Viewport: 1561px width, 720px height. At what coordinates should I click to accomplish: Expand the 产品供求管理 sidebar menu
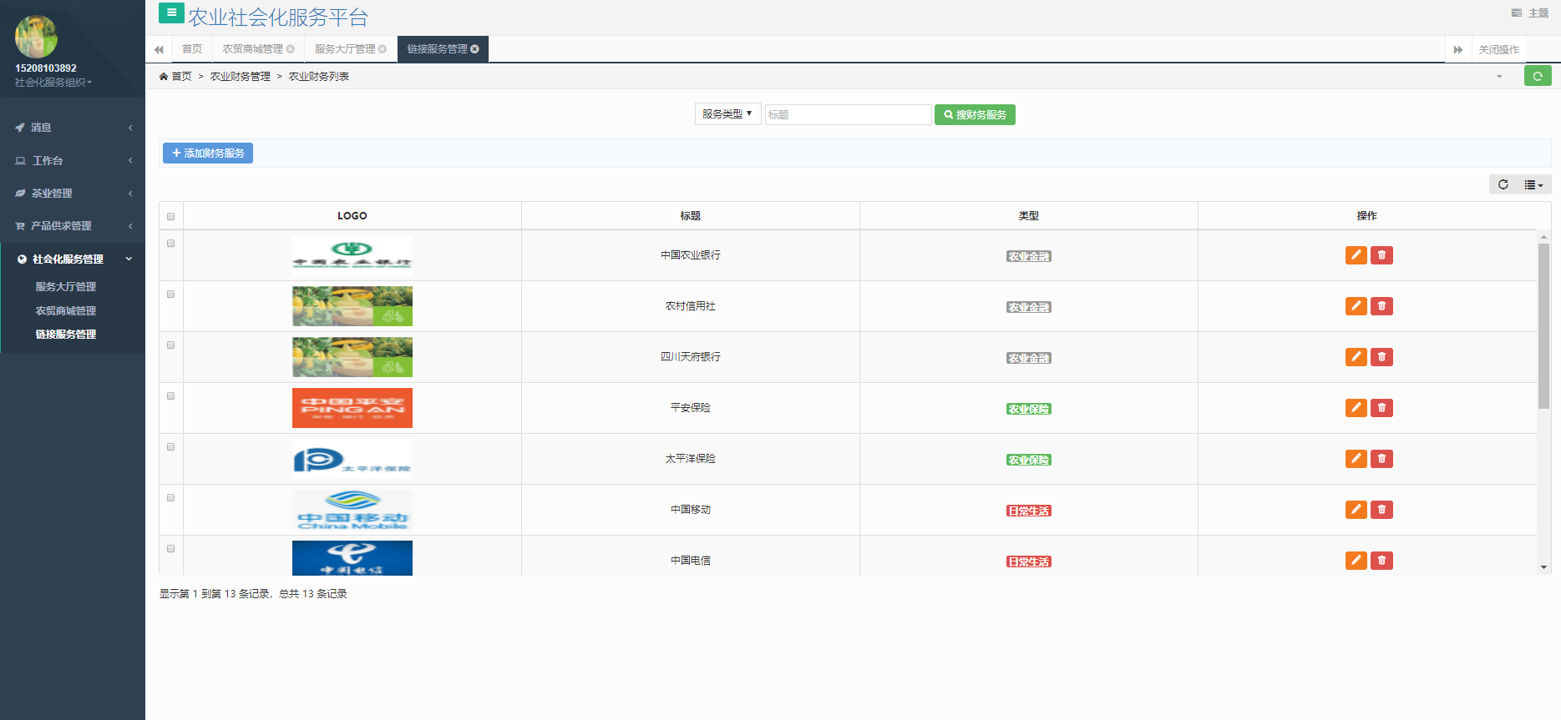tap(73, 226)
